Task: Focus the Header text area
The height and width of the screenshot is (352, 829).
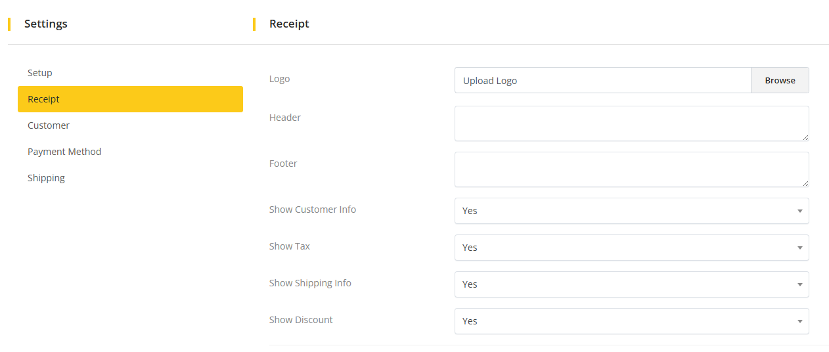Action: pyautogui.click(x=631, y=123)
